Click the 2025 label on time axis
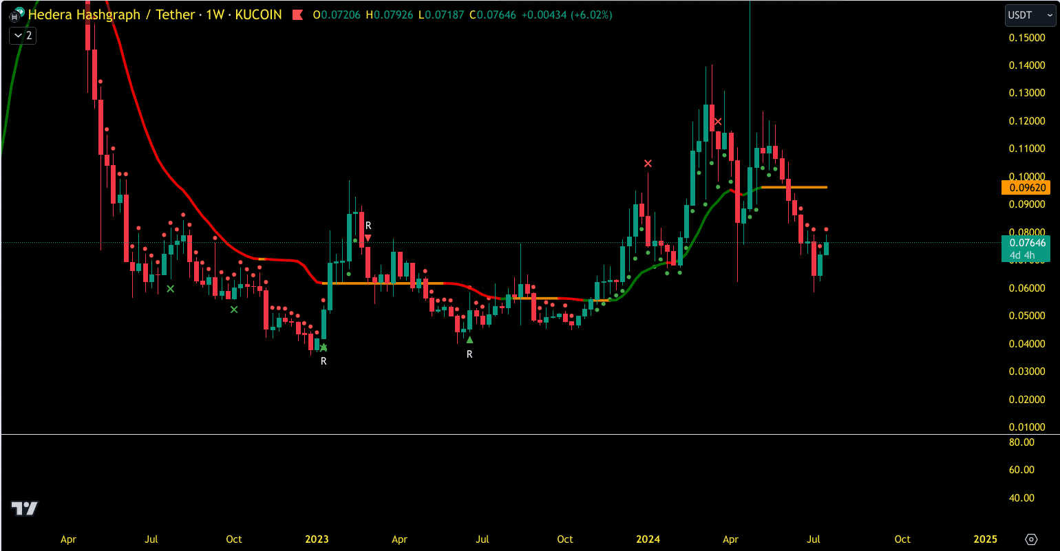This screenshot has width=1060, height=551. [x=985, y=539]
